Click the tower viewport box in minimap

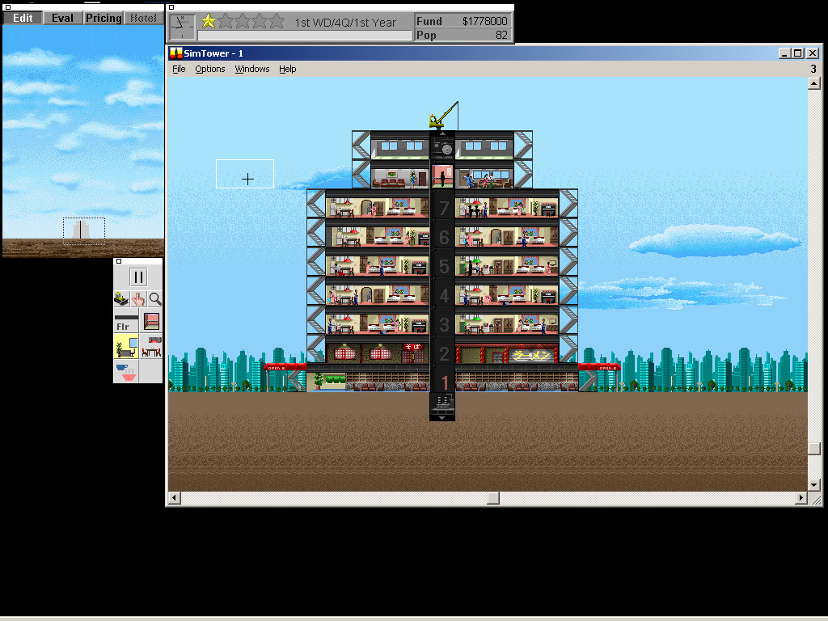(84, 230)
